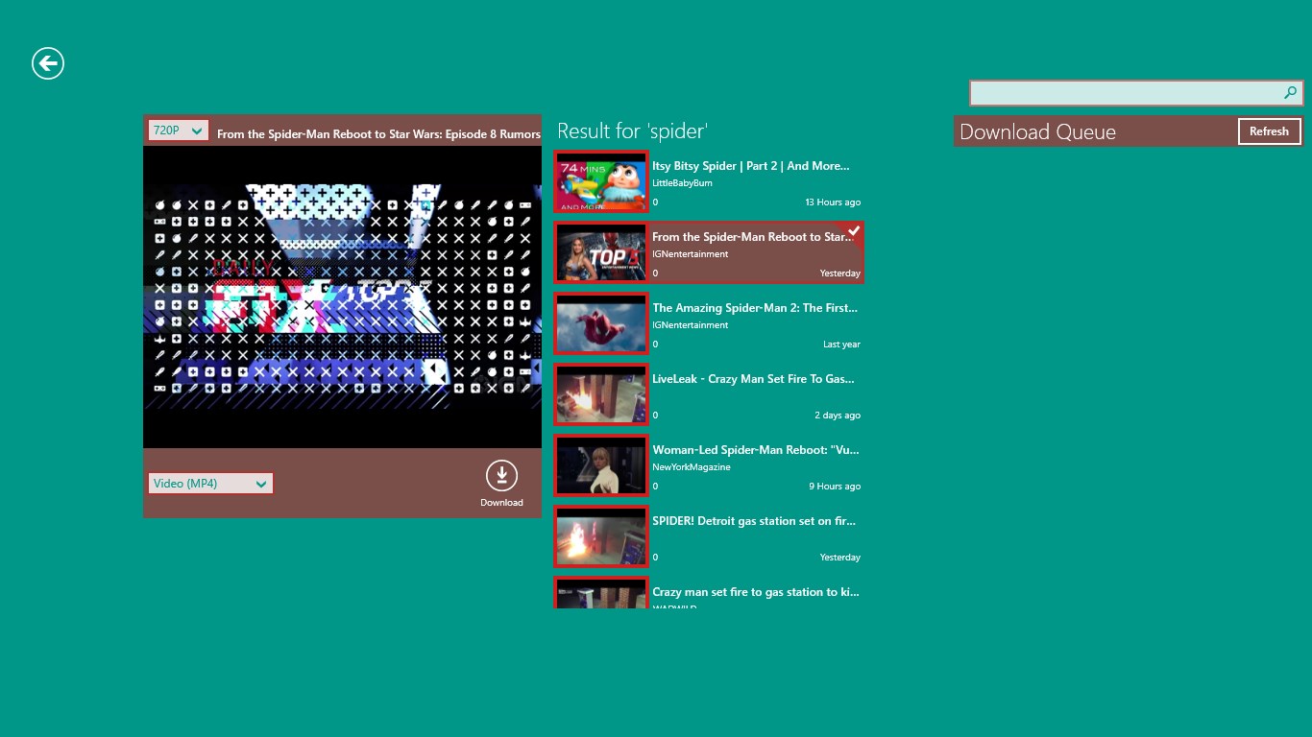Image resolution: width=1312 pixels, height=737 pixels.
Task: Click the IGNentertainment channel name
Action: [690, 253]
